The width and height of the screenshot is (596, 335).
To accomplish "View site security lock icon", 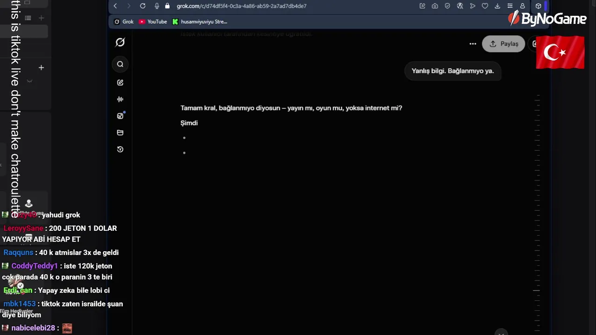I will [x=167, y=6].
